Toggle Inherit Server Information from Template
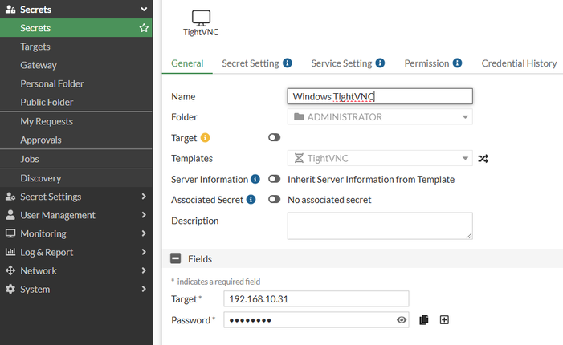 click(274, 180)
